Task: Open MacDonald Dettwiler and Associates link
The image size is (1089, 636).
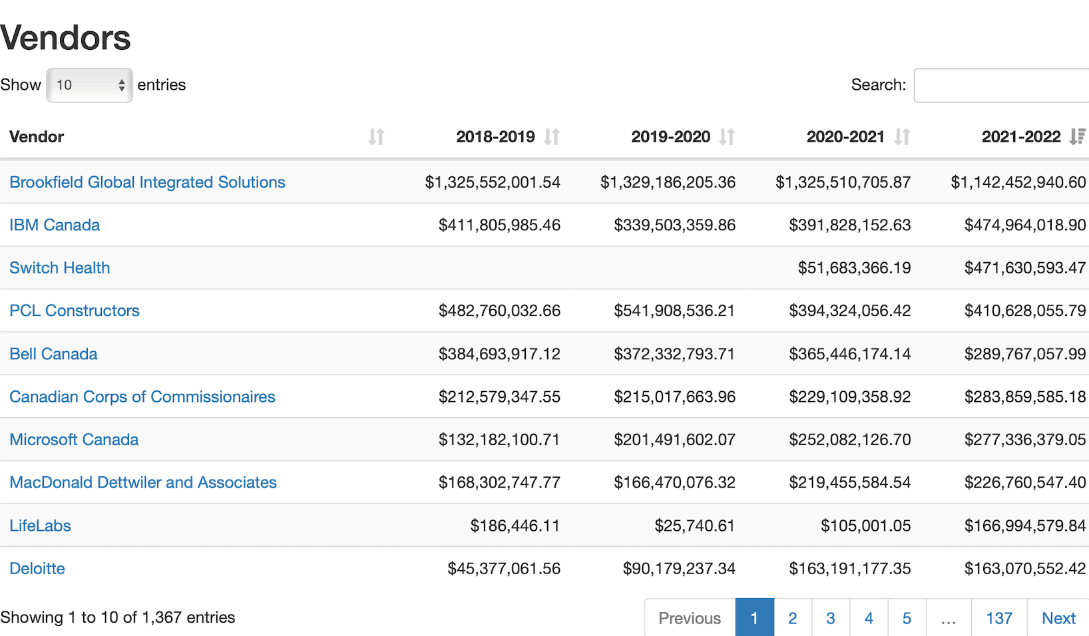Action: point(143,482)
